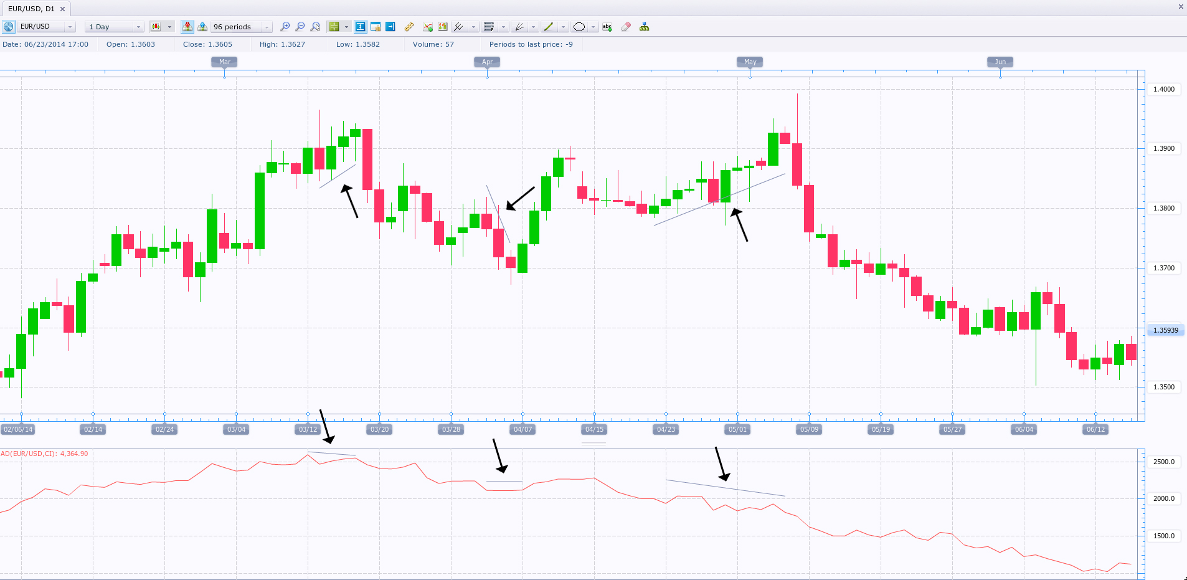Click the divider handle between chart panels
Viewport: 1187px width, 580px height.
click(593, 444)
